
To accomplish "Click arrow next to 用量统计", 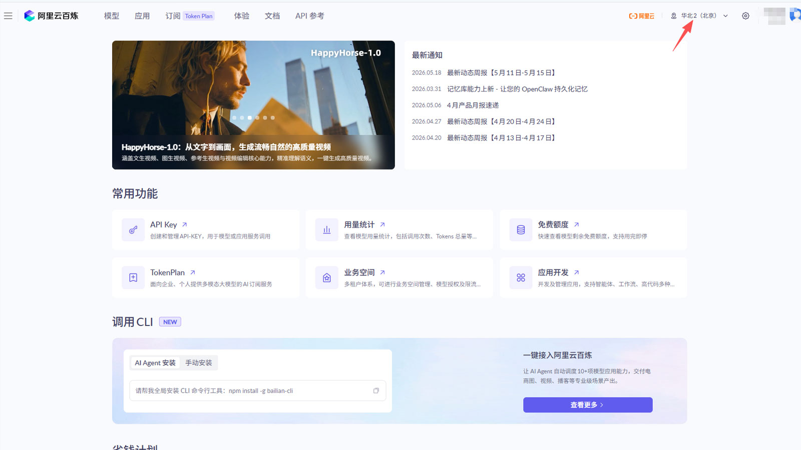I will [x=382, y=225].
